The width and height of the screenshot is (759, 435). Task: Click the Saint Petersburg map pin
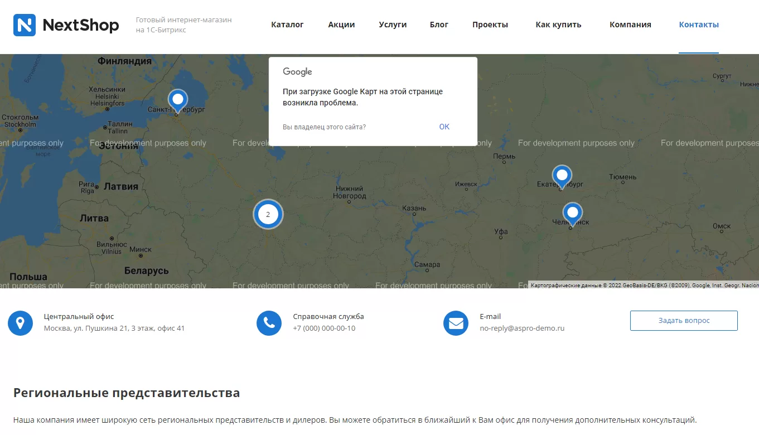pyautogui.click(x=178, y=101)
